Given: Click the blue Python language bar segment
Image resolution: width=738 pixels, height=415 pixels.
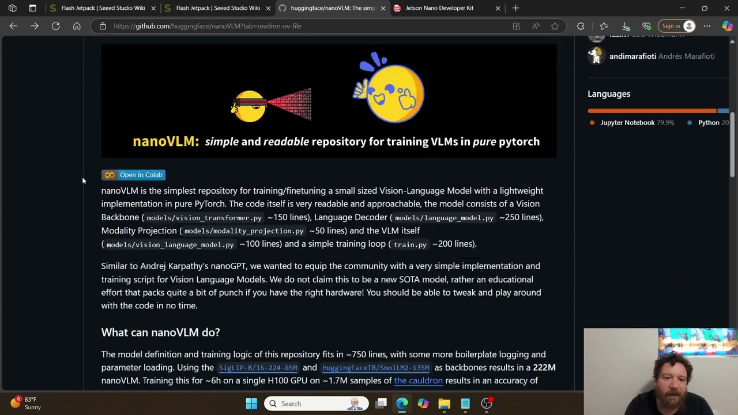Looking at the screenshot, I should click(723, 111).
